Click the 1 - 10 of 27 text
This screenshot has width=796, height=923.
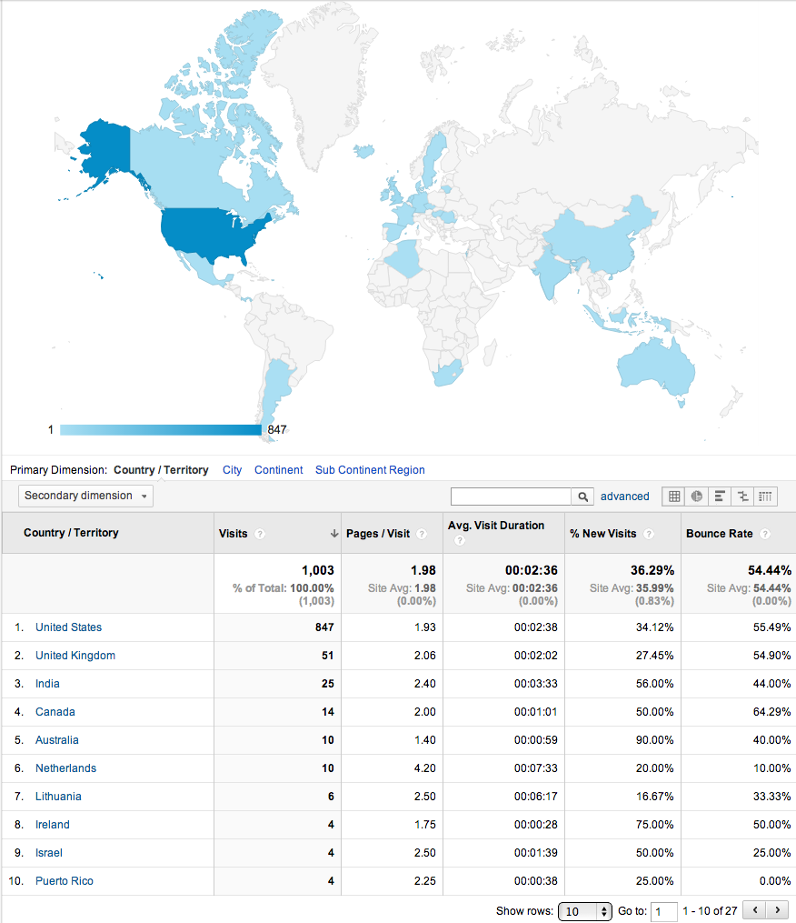(710, 911)
